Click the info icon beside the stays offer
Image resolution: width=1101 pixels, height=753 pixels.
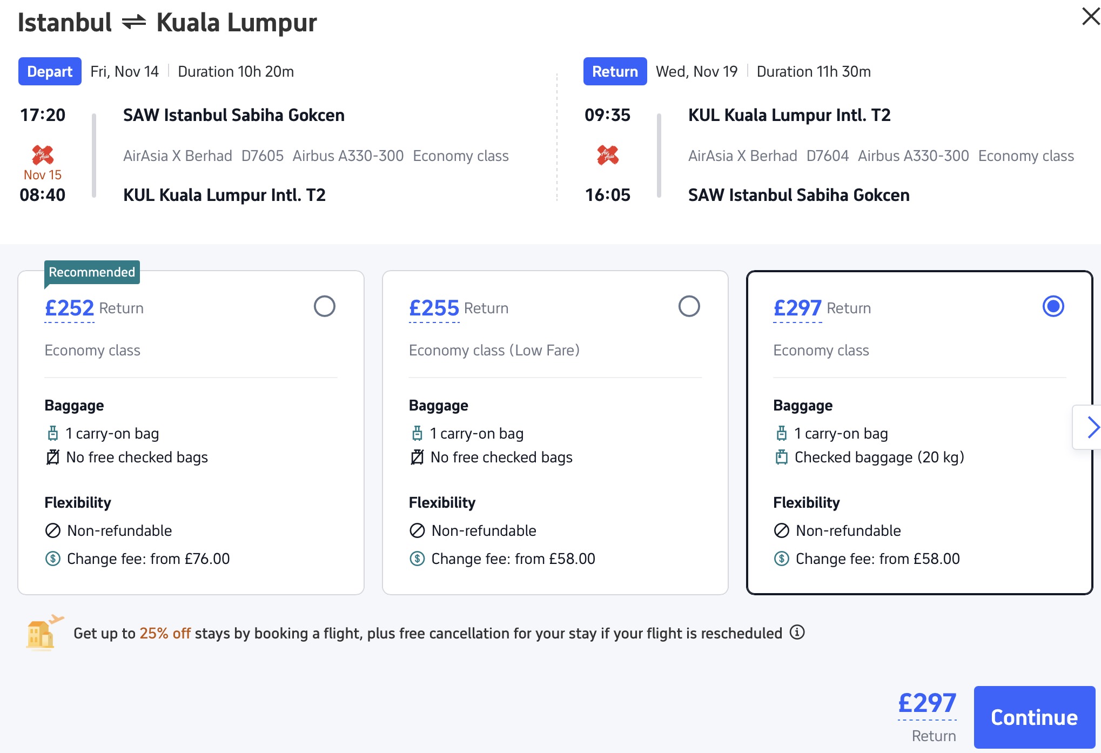click(x=797, y=632)
